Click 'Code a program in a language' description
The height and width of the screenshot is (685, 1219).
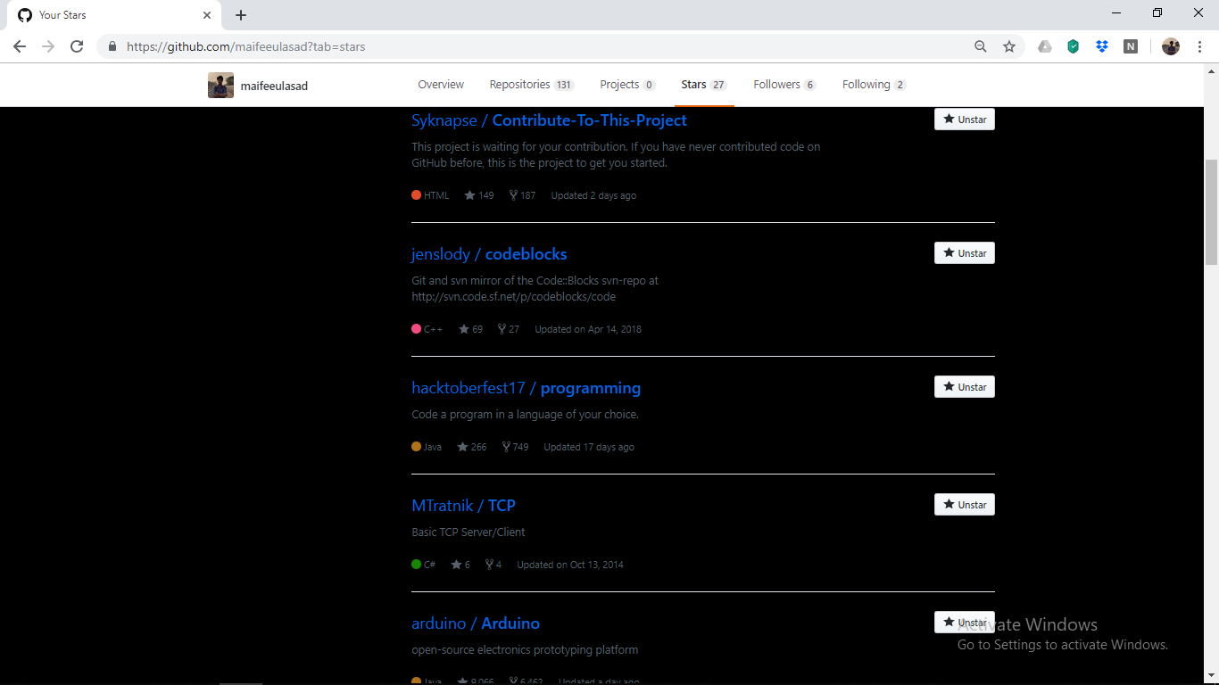(525, 415)
